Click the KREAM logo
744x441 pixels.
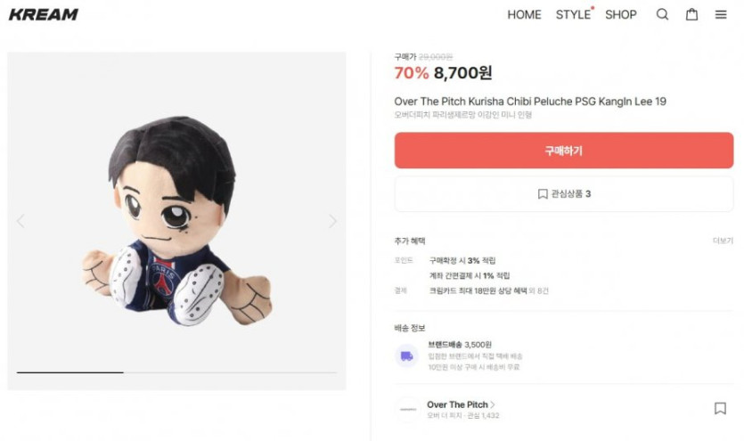pos(45,14)
